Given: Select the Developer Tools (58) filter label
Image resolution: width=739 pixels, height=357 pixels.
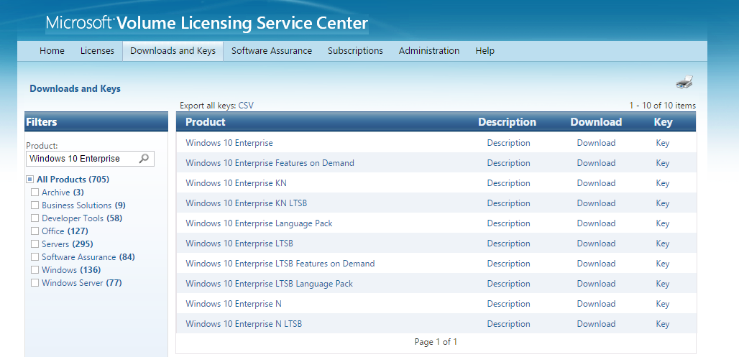Looking at the screenshot, I should coord(82,218).
